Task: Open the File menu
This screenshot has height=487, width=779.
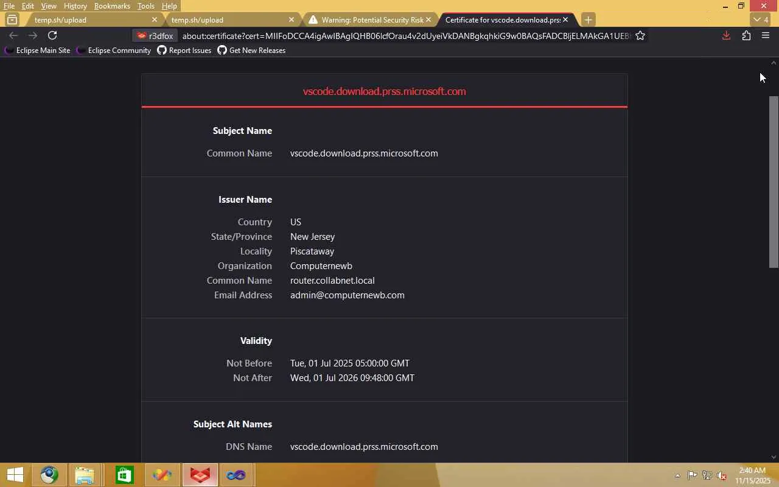Action: click(x=9, y=6)
